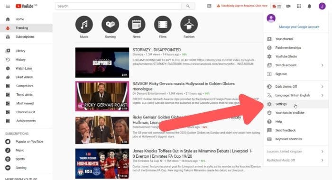Select the Gaming category circle icon
332x180 pixels.
pyautogui.click(x=111, y=25)
